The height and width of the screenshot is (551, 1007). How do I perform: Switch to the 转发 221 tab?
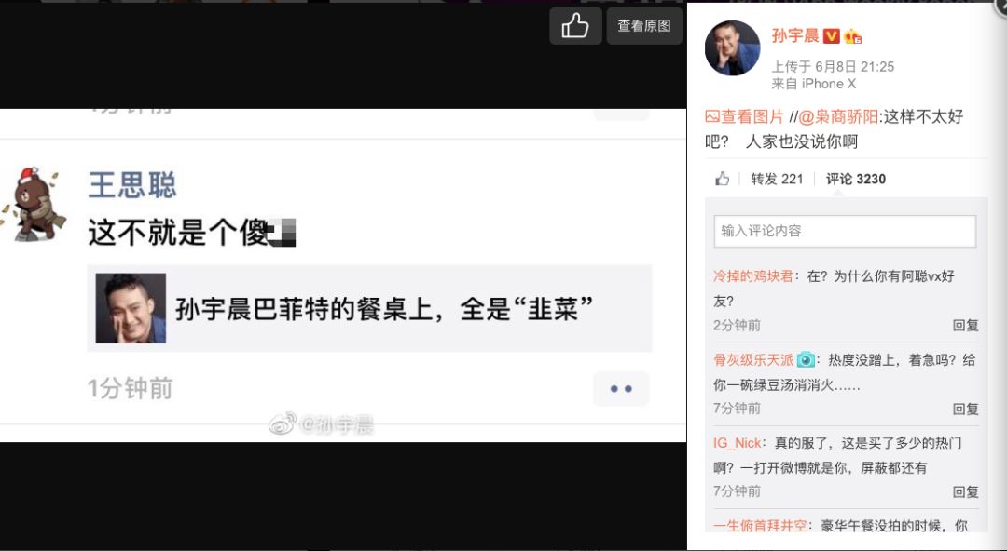point(777,179)
